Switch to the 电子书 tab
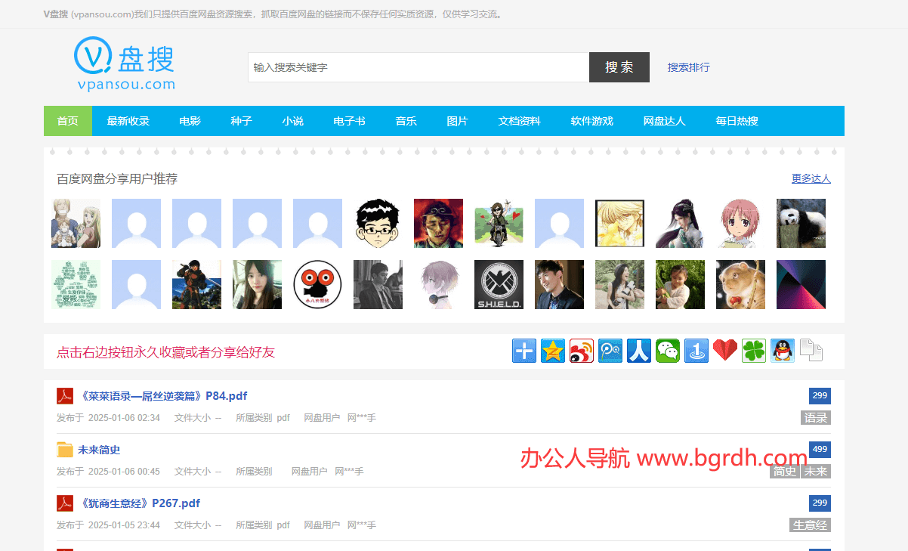This screenshot has width=908, height=551. coord(349,121)
